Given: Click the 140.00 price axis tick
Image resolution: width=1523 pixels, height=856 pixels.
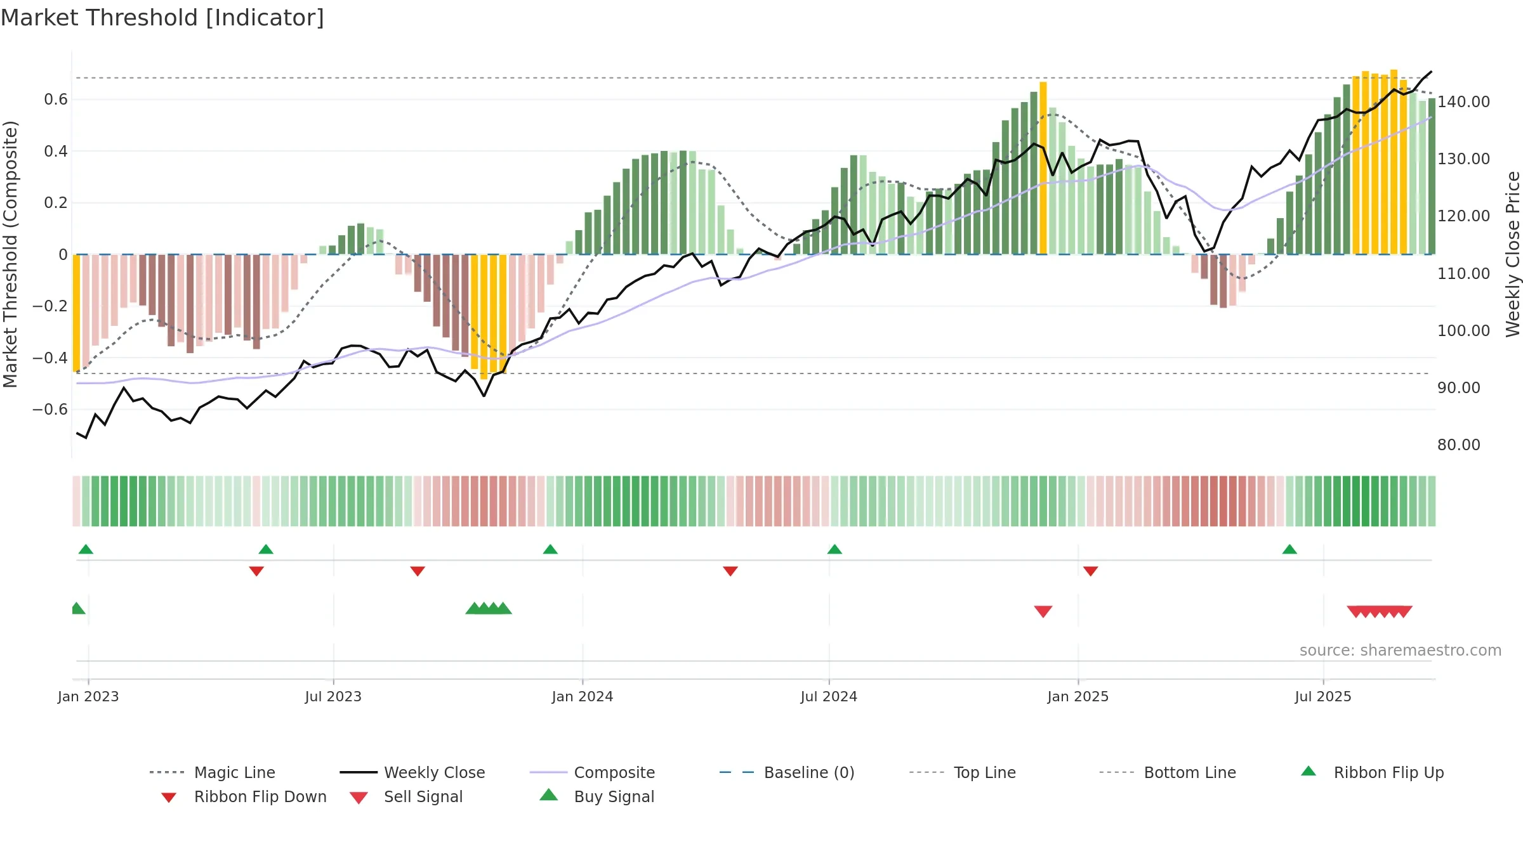Looking at the screenshot, I should (x=1463, y=101).
